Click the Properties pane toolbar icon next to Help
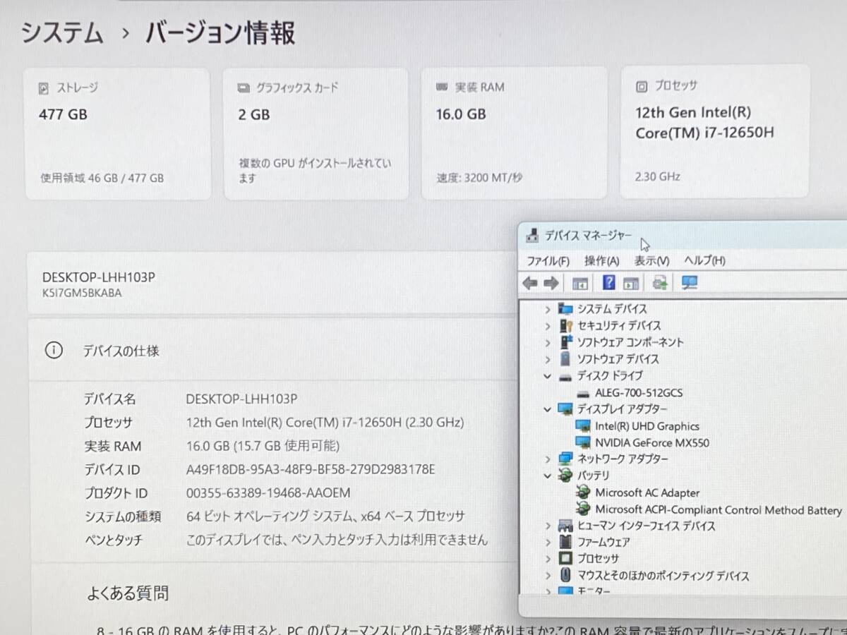The image size is (847, 635). tap(631, 284)
